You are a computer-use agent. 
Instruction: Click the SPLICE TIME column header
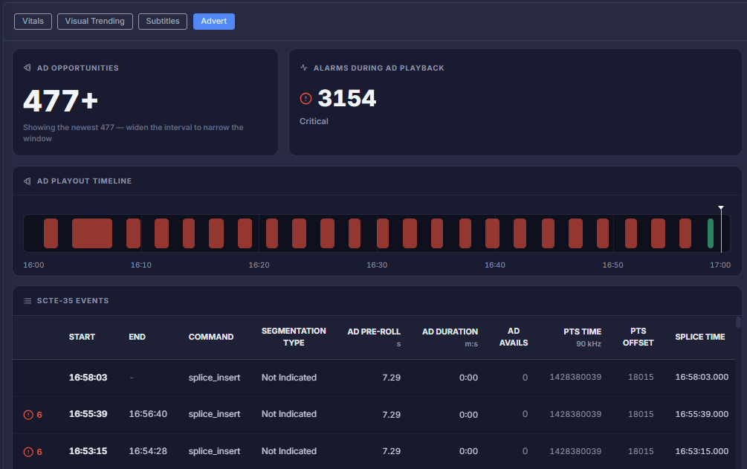[700, 337]
